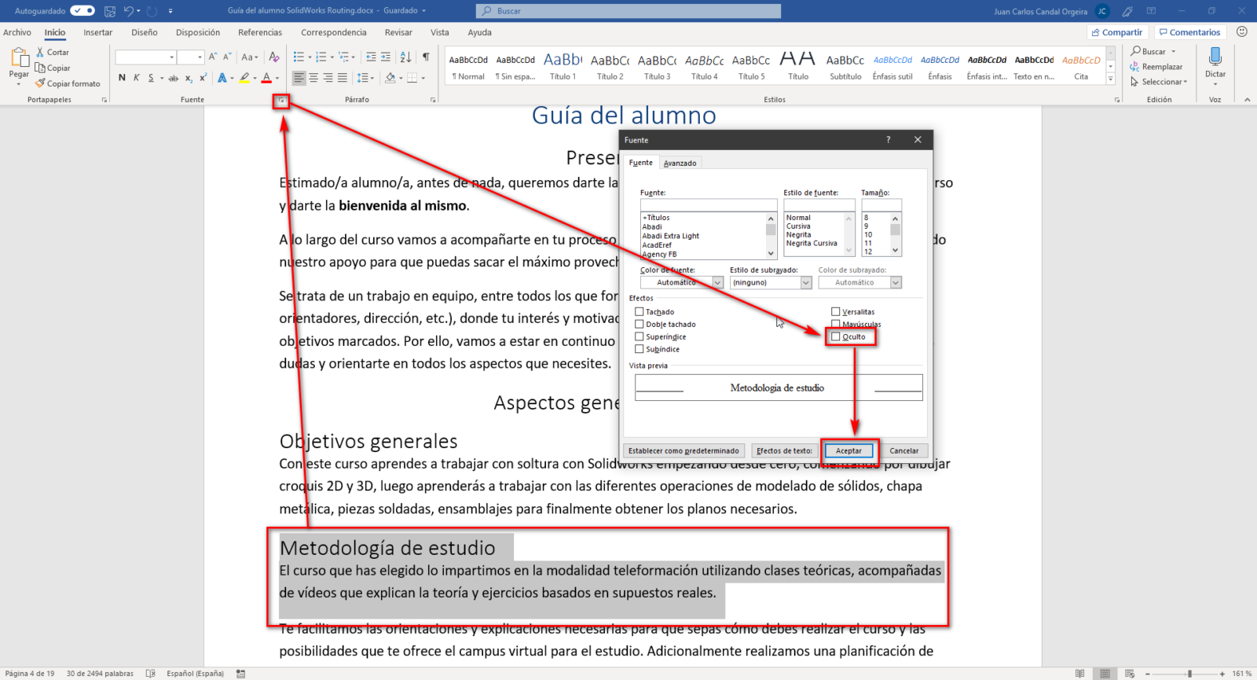Click the Cortar scissors icon
Viewport: 1257px width, 680px height.
click(x=40, y=52)
